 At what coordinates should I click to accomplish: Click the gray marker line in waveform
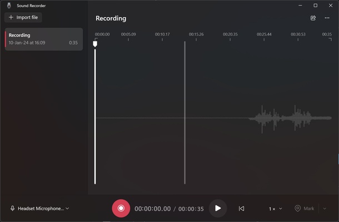[185, 113]
